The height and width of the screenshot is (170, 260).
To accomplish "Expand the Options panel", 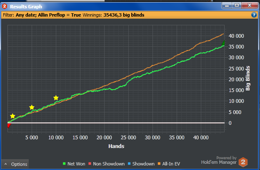I will pyautogui.click(x=15, y=164).
